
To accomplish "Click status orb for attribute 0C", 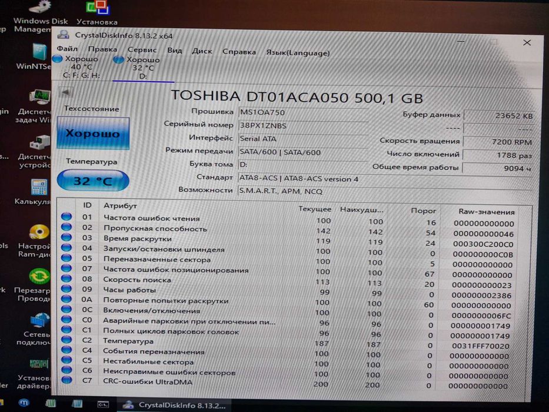I will (x=66, y=309).
